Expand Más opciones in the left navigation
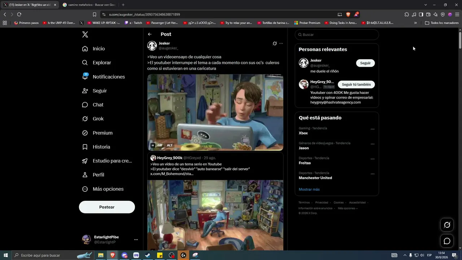 tap(103, 189)
